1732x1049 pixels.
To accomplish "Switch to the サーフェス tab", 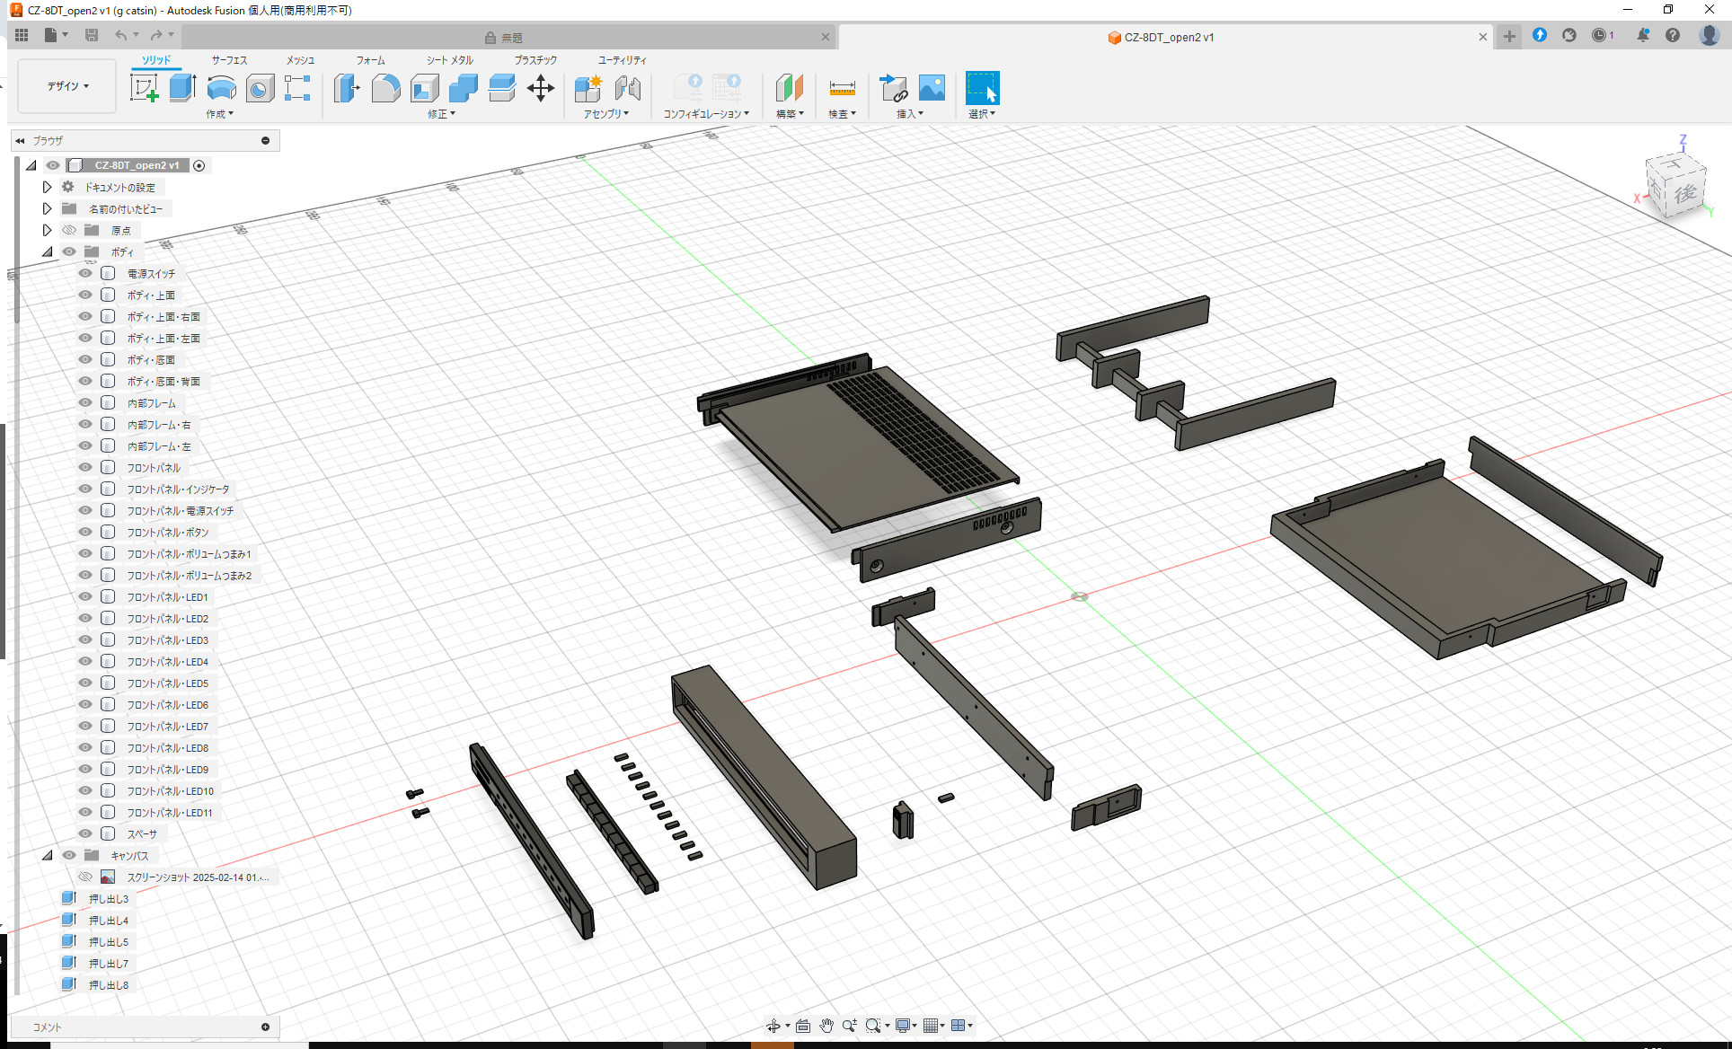I will coord(227,60).
